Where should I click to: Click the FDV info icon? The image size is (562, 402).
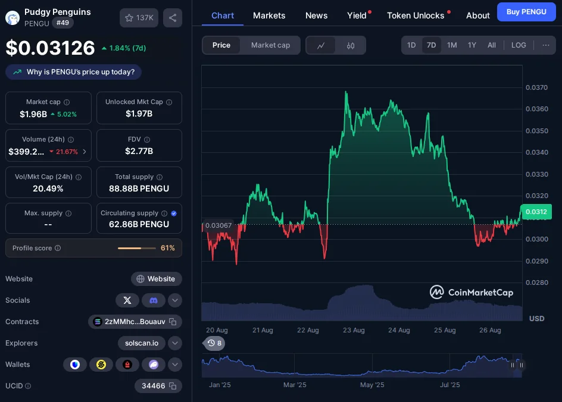click(147, 140)
